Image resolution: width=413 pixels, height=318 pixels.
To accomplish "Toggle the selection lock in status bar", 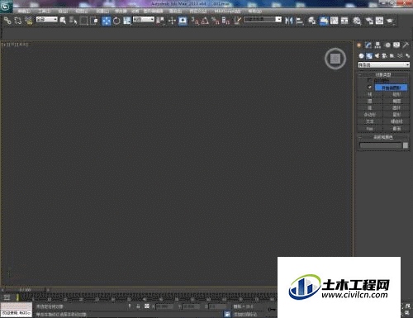I will 138,306.
